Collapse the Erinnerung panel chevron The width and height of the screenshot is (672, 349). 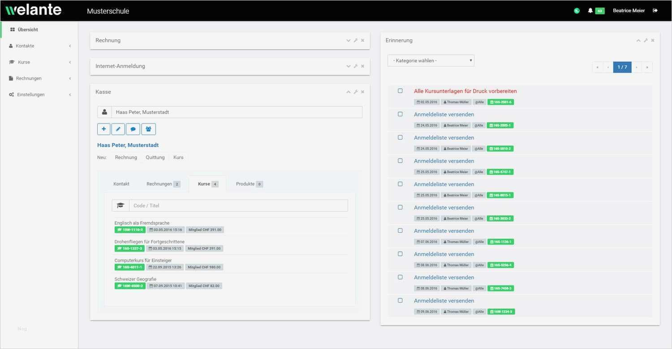[x=638, y=40]
